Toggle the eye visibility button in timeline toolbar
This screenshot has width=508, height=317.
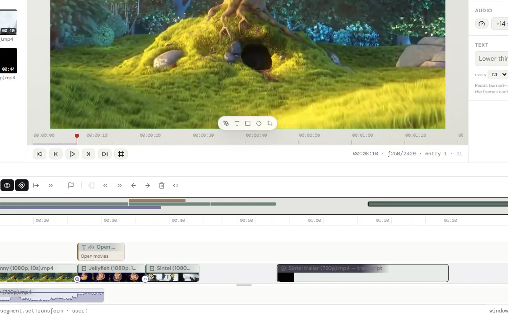point(7,185)
